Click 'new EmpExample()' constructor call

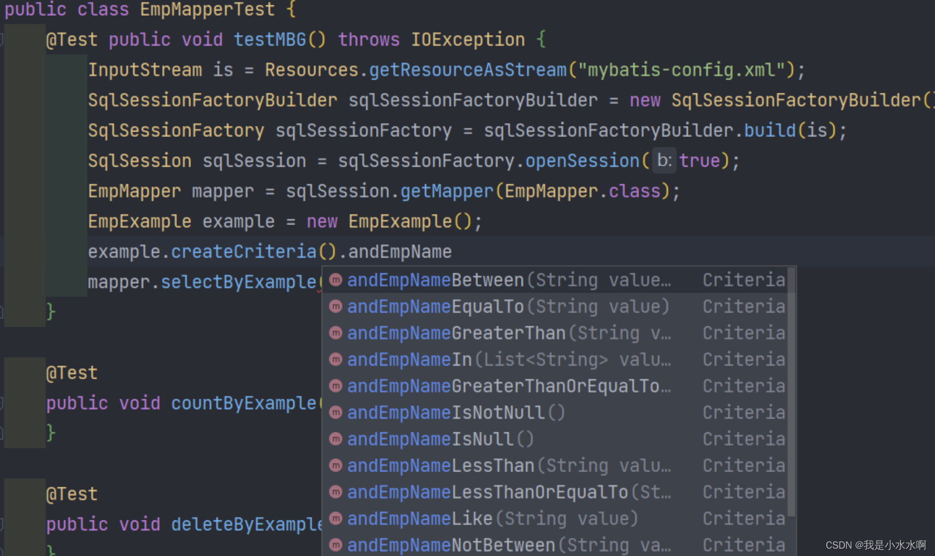[389, 221]
